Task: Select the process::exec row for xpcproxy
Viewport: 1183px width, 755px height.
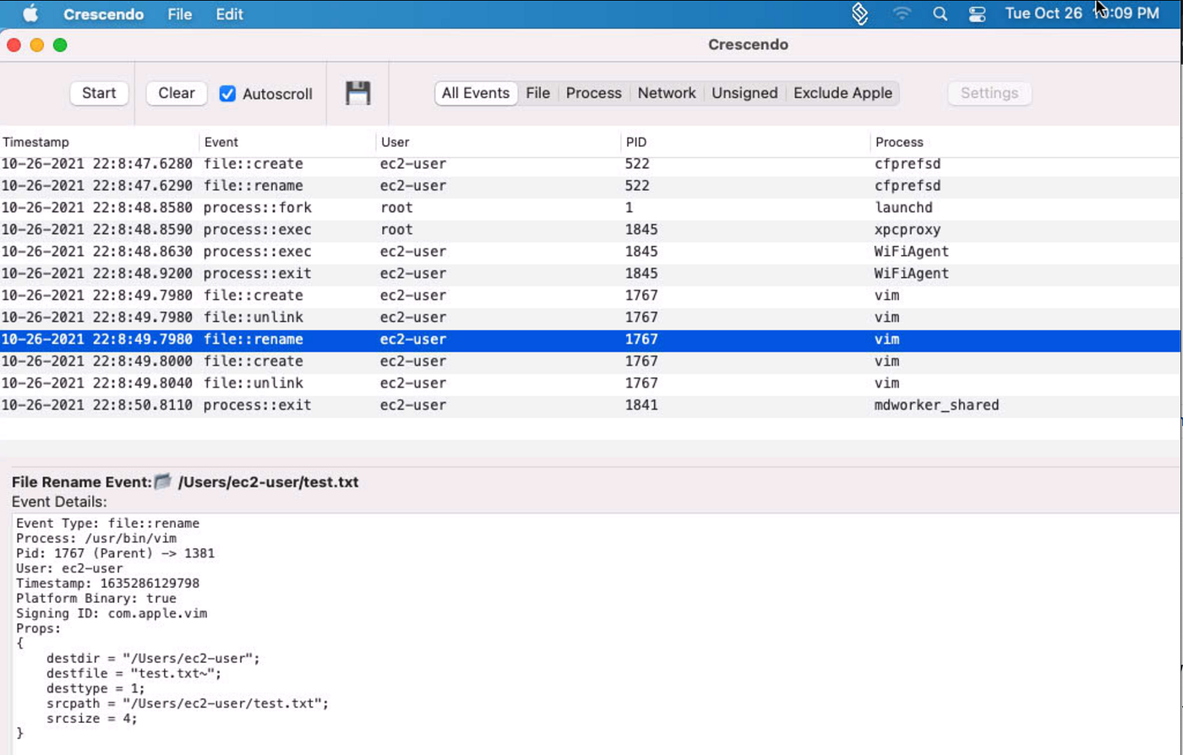Action: point(591,230)
